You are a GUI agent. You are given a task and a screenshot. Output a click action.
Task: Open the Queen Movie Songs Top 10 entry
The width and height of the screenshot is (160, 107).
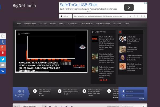71,91
